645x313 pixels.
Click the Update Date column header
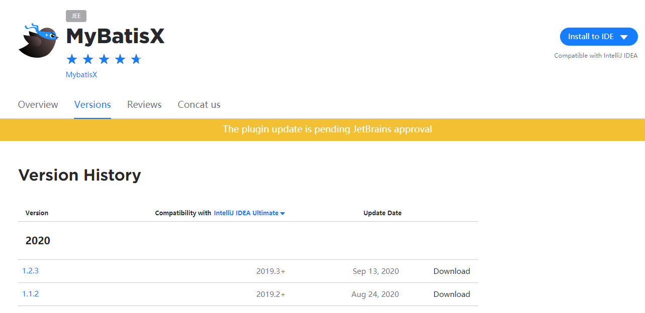click(x=383, y=213)
